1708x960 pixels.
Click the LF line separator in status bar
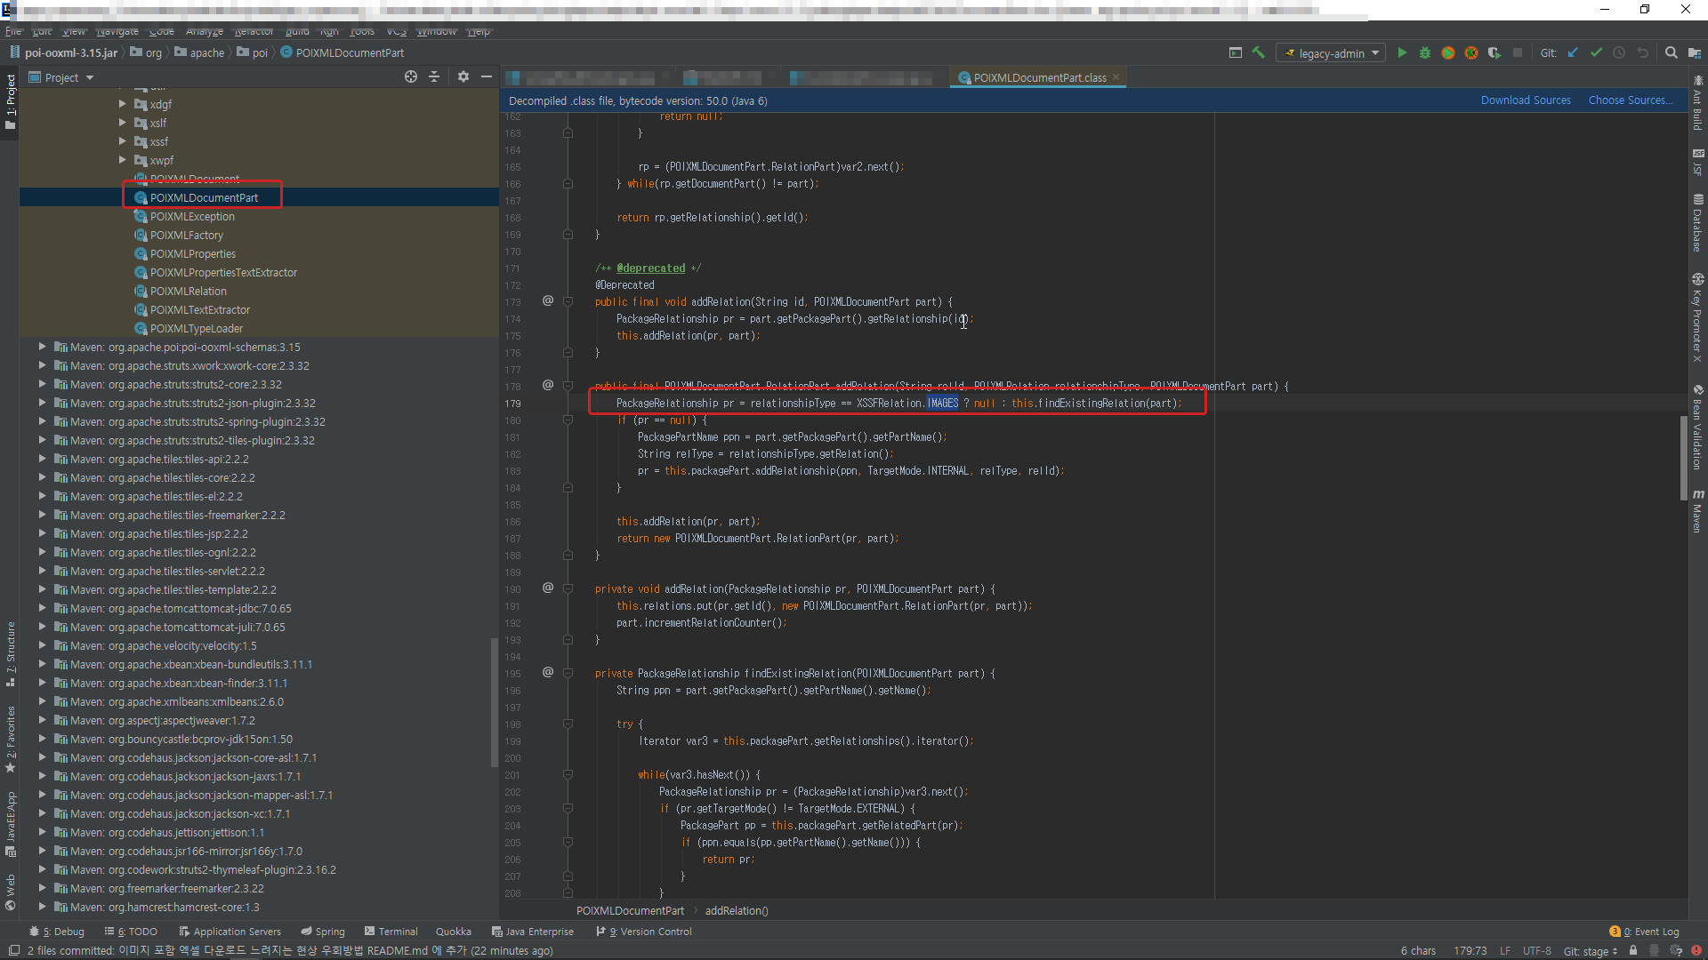(x=1504, y=951)
